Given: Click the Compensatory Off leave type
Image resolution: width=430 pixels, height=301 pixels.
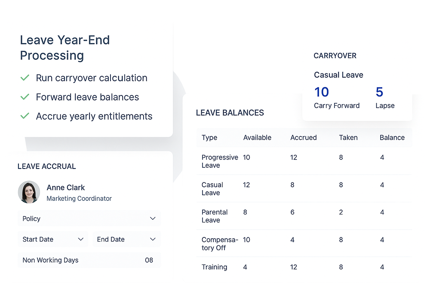Looking at the screenshot, I should point(216,243).
